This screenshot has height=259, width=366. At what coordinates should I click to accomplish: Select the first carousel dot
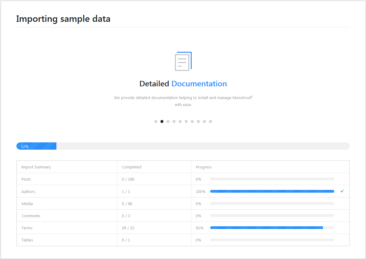click(x=156, y=121)
